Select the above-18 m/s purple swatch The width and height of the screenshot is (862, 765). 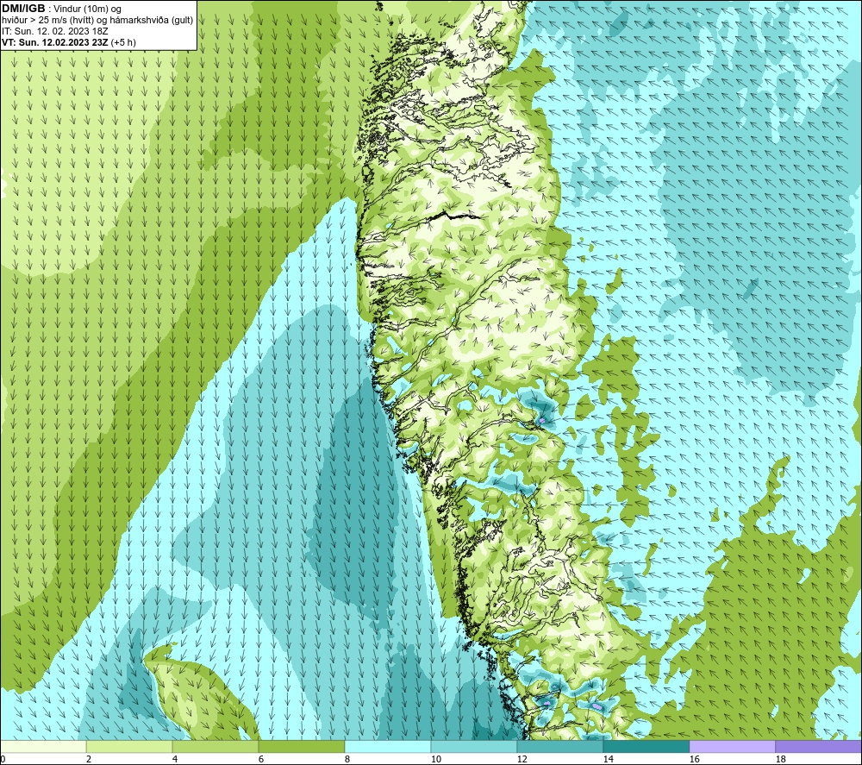tap(819, 746)
